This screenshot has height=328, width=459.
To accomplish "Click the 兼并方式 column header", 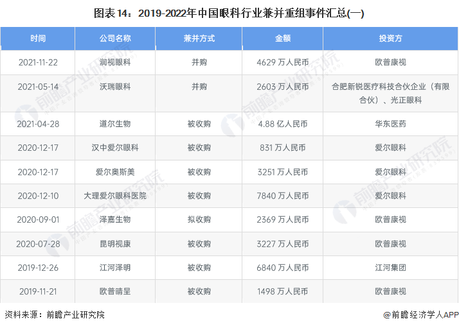I will pos(199,39).
